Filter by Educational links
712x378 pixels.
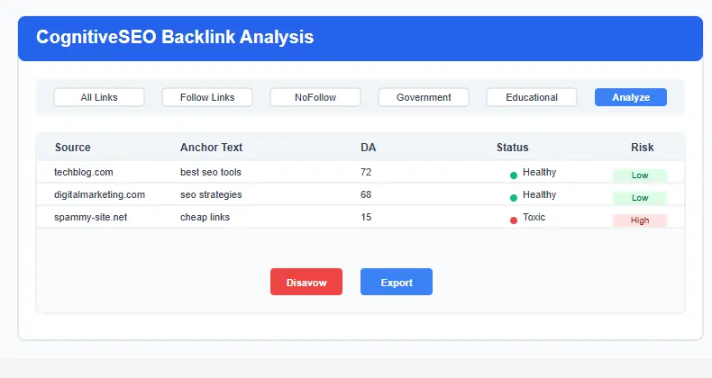coord(532,97)
